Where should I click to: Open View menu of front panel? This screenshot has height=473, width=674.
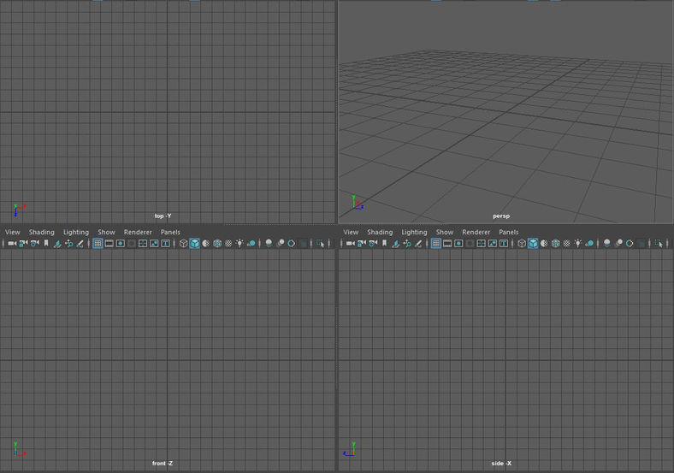coord(13,232)
